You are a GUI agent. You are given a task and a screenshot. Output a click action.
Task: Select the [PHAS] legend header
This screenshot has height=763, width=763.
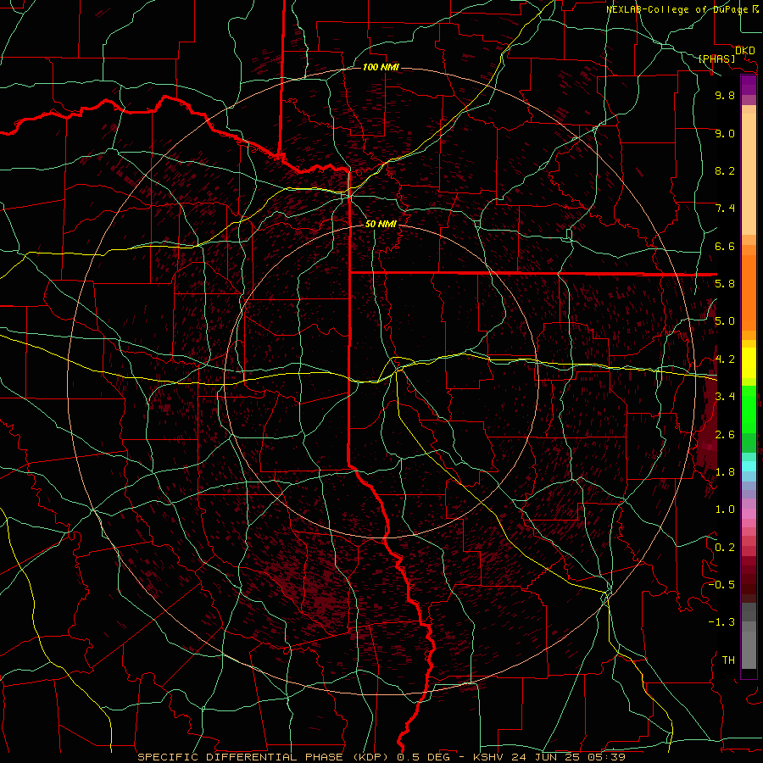[716, 59]
